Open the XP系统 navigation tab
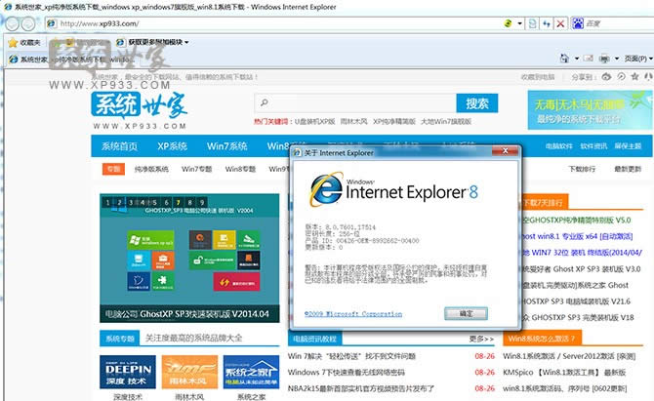The width and height of the screenshot is (654, 401). (x=172, y=146)
